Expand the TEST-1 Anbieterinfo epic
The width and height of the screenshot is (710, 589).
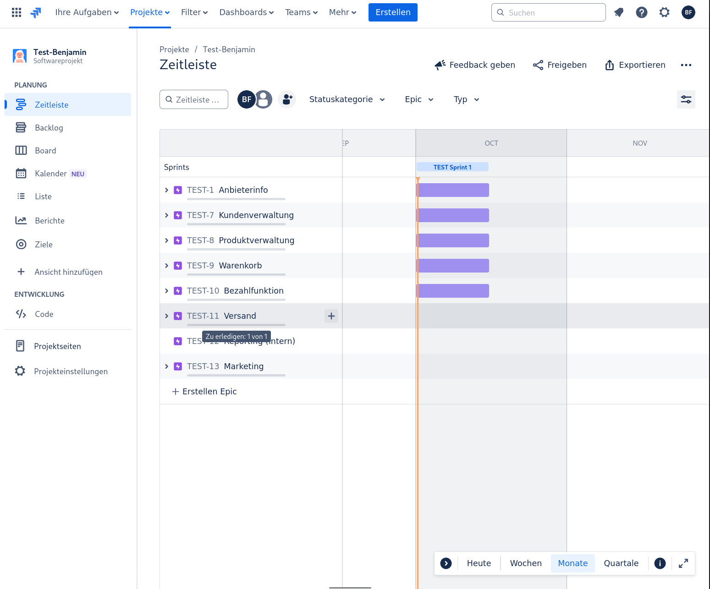[x=167, y=190]
